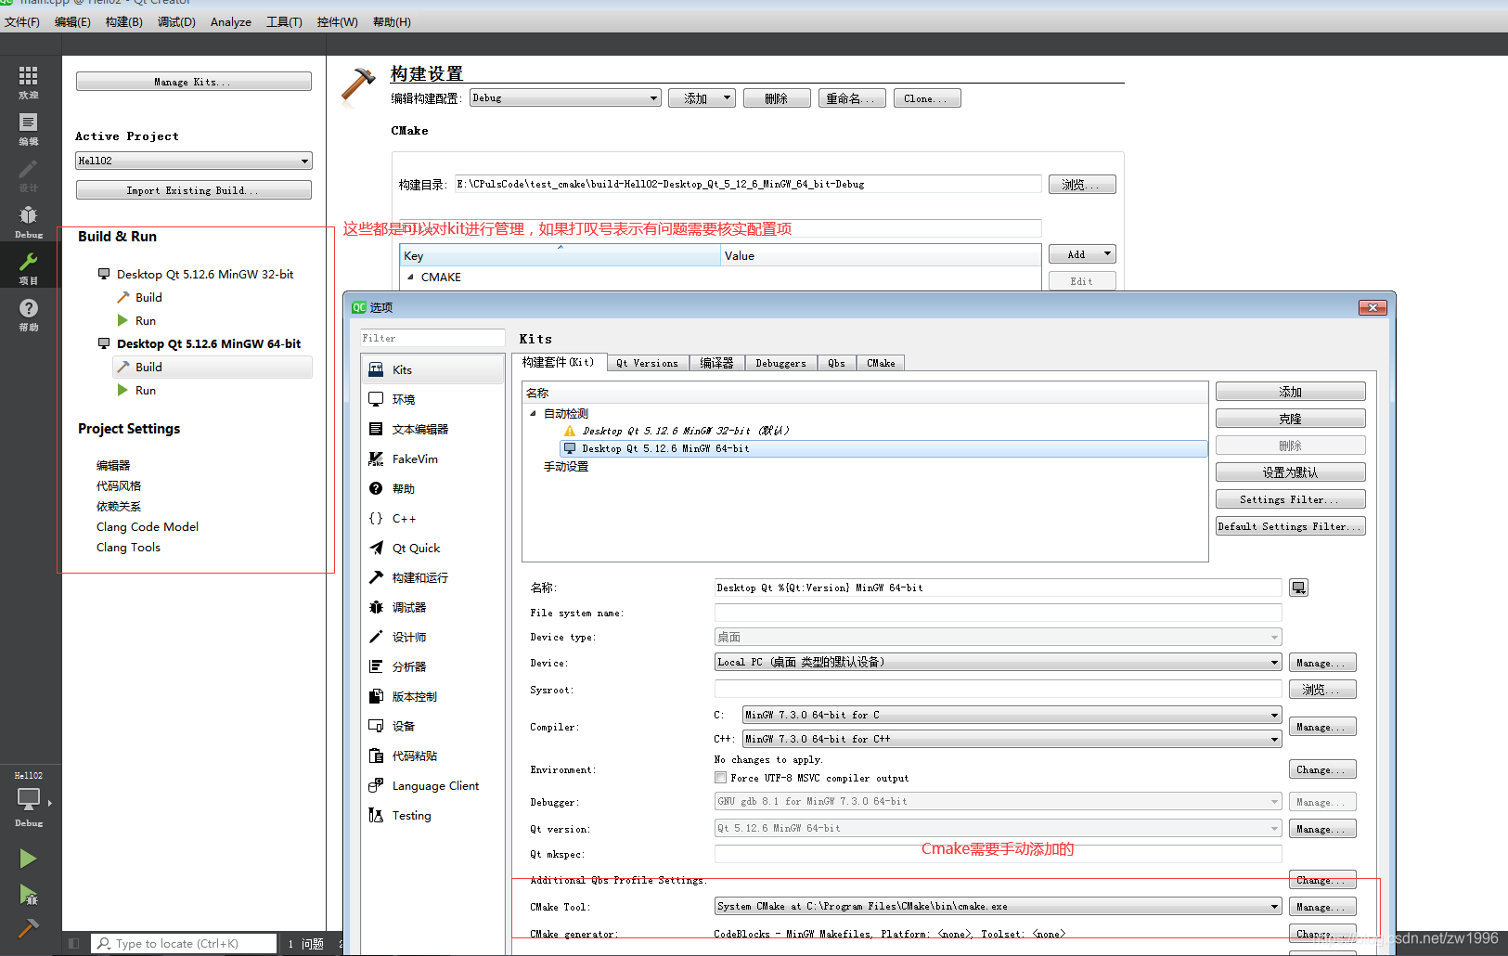Viewport: 1508px width, 956px height.
Task: Open the 构建(B) menu
Action: coord(123,21)
